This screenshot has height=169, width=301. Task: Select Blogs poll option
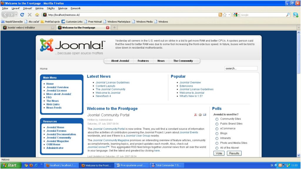point(217,134)
